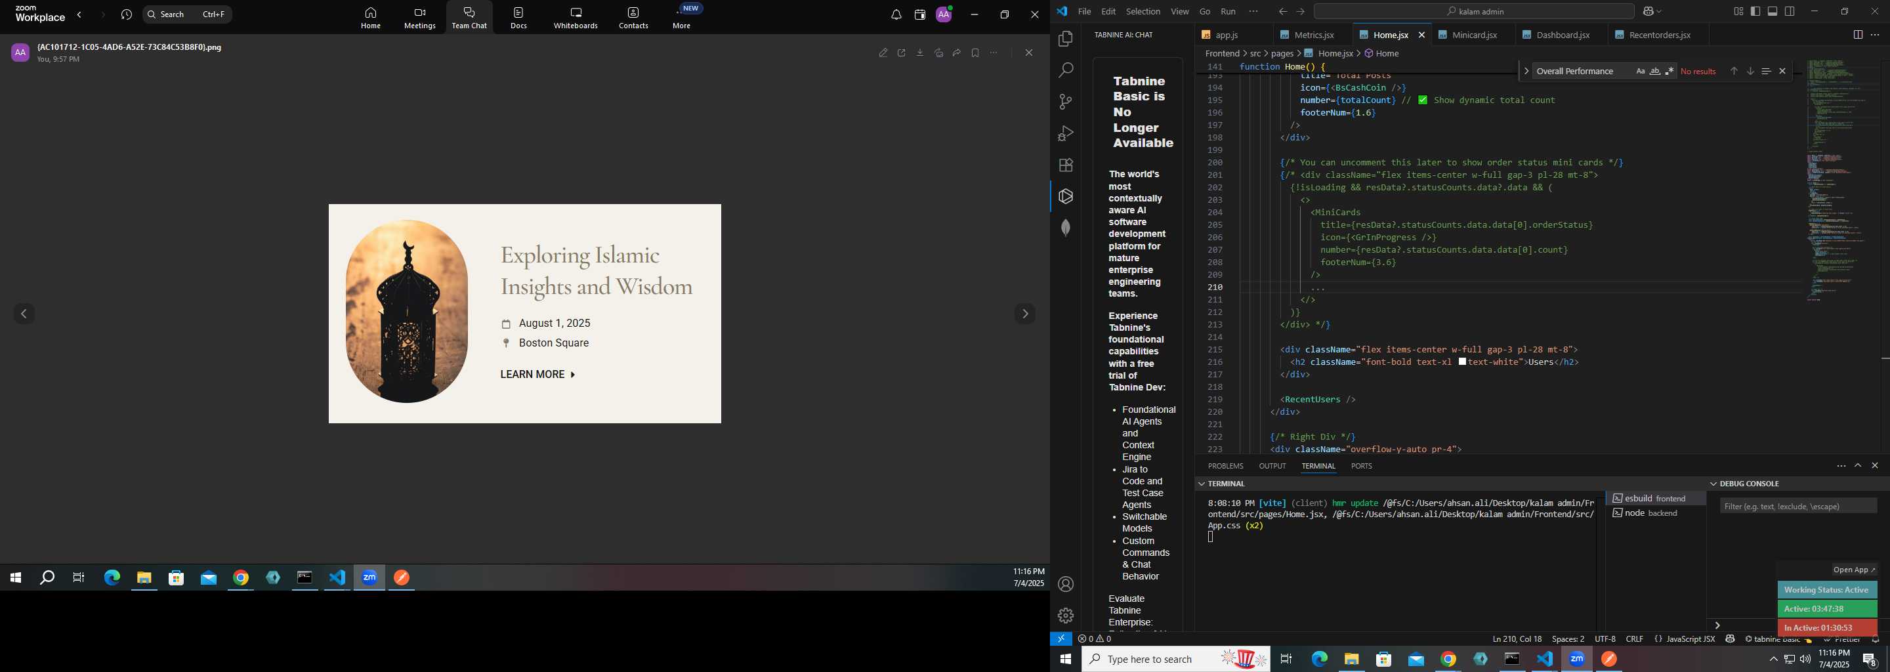Bookmark the image in Zoom viewer
The width and height of the screenshot is (1890, 672).
(x=975, y=52)
